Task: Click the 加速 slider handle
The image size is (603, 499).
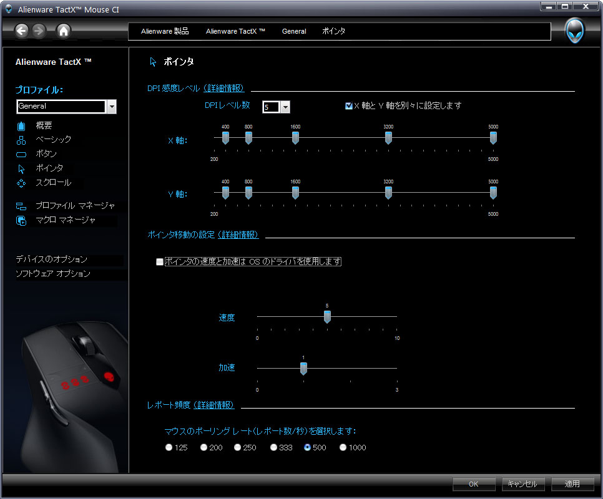Action: pos(303,369)
